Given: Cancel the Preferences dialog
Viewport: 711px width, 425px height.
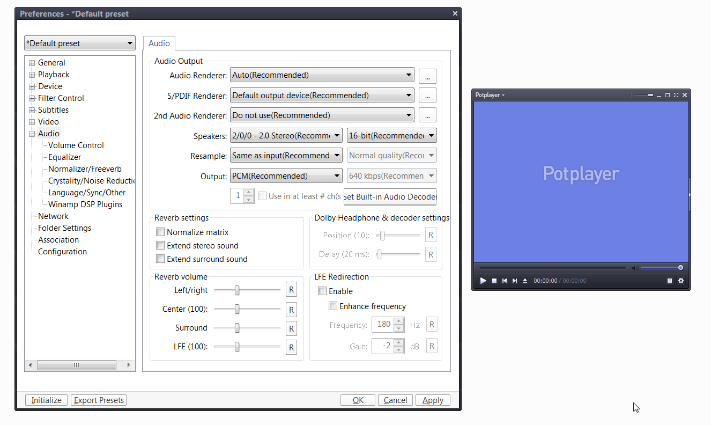Looking at the screenshot, I should point(396,400).
